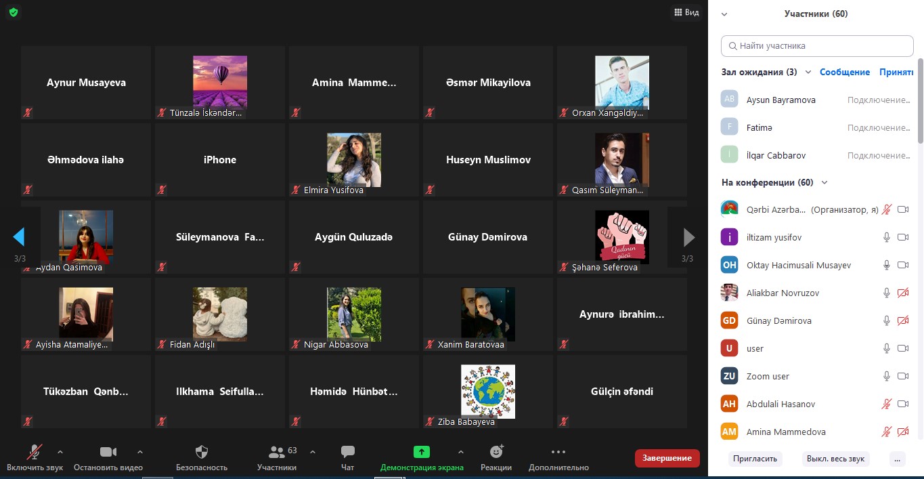This screenshot has width=924, height=479.
Task: Click the Выкл. весь звук button
Action: click(x=835, y=459)
